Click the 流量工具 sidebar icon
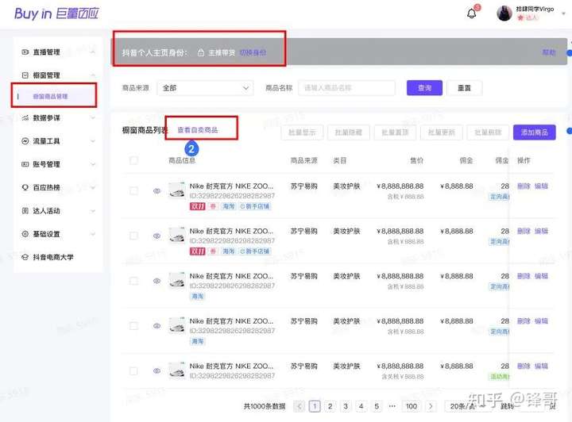Viewport: 572px width, 422px height. tap(25, 141)
